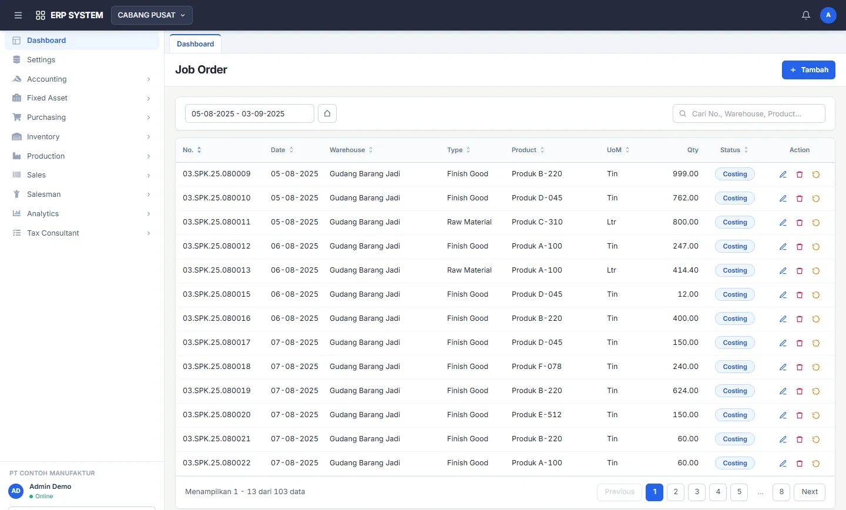Expand the Sales menu
This screenshot has height=510, width=846.
coord(82,175)
